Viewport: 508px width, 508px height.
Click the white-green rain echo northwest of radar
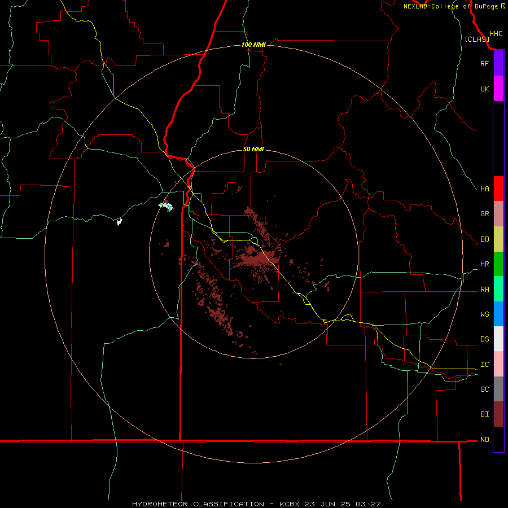coord(166,205)
